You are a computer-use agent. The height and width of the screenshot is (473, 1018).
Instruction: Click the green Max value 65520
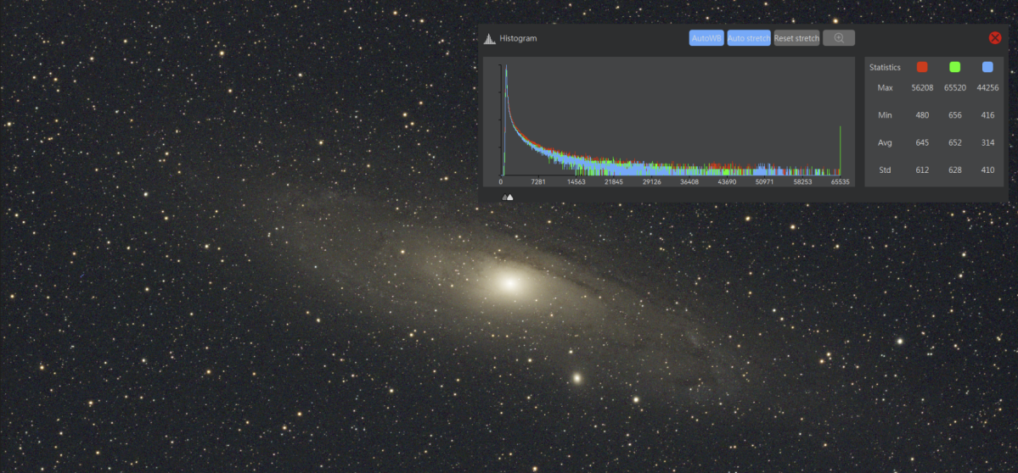click(955, 88)
